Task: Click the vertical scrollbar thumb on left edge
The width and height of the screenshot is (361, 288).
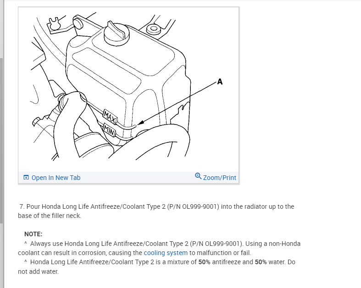Action: [x=2, y=140]
